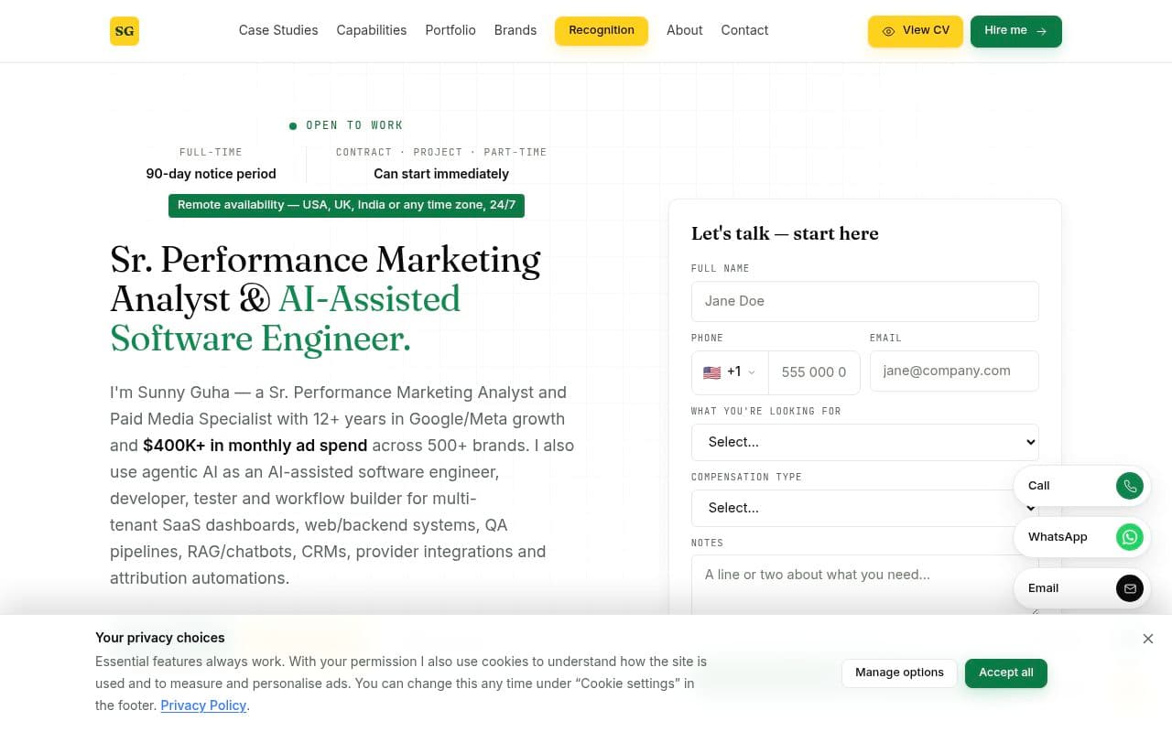The width and height of the screenshot is (1172, 732).
Task: Click the 'Can start immediately' text
Action: (441, 174)
